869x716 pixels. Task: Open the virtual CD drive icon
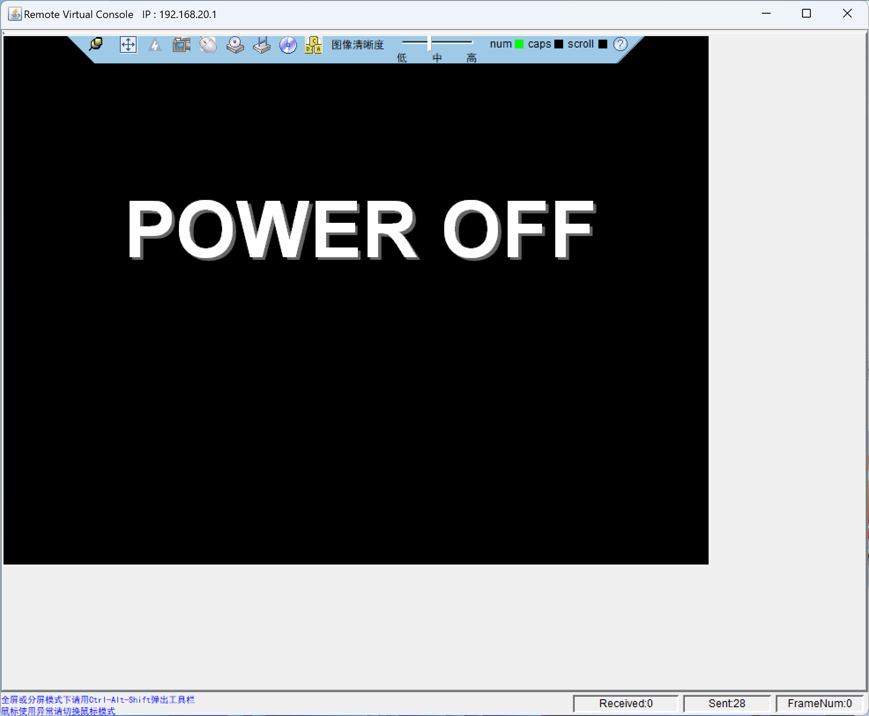coord(235,45)
